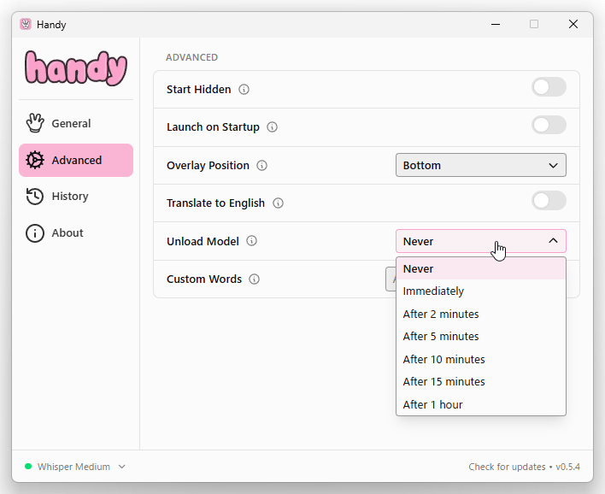Choose After 5 minutes option
This screenshot has height=494, width=605.
(x=441, y=337)
